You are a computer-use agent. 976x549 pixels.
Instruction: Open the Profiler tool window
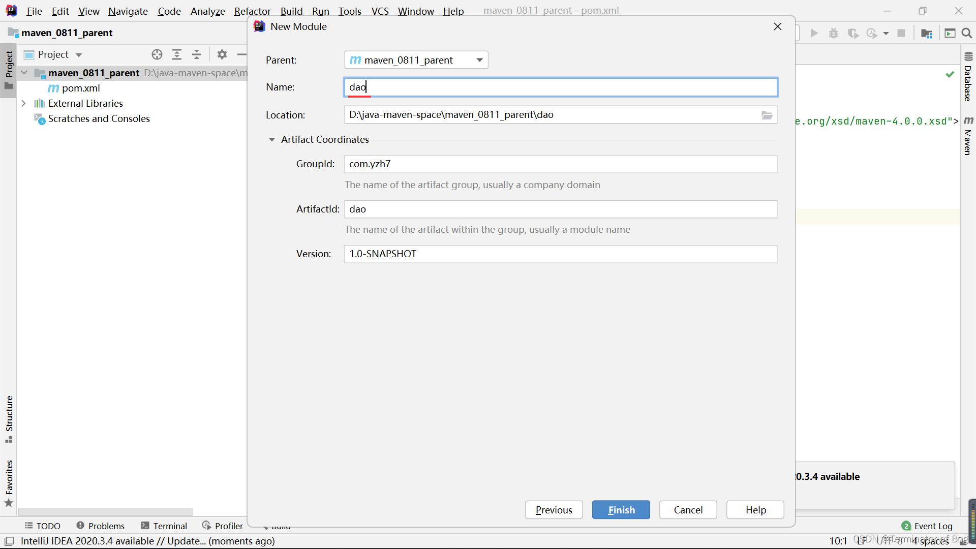click(223, 526)
